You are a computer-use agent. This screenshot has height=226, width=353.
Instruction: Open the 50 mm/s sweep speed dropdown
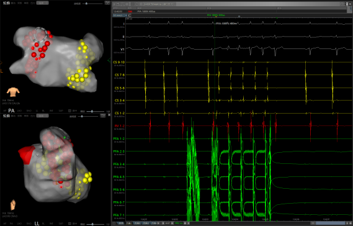120,16
